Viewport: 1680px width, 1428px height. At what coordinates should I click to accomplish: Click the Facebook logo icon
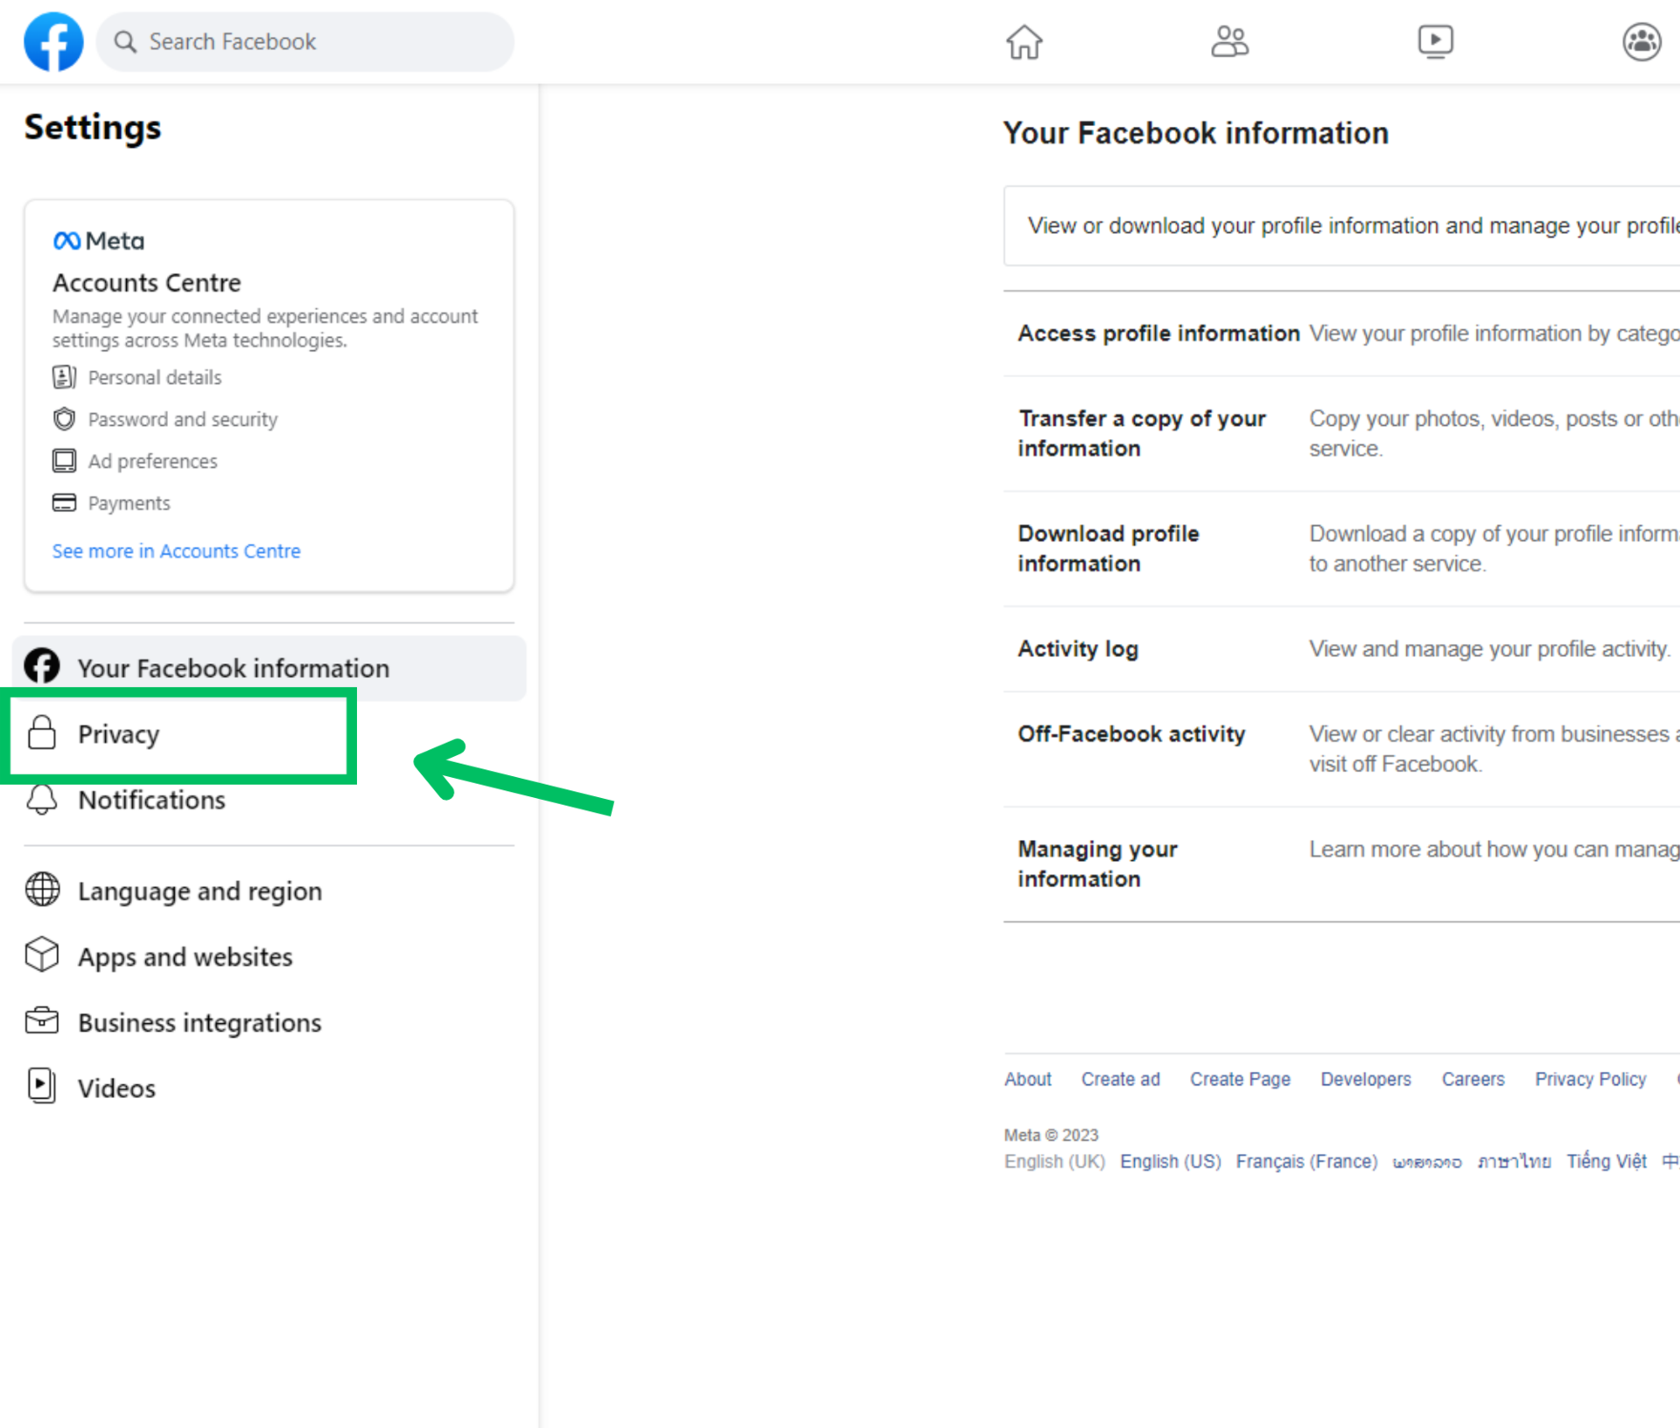coord(53,41)
